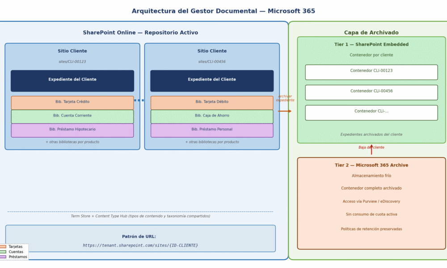Click the "Tier 2 — Microsoft 365 Archive" heading
Image resolution: width=447 pixels, height=268 pixels.
click(371, 165)
